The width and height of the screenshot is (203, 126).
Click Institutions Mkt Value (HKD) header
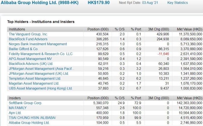(x=190, y=29)
